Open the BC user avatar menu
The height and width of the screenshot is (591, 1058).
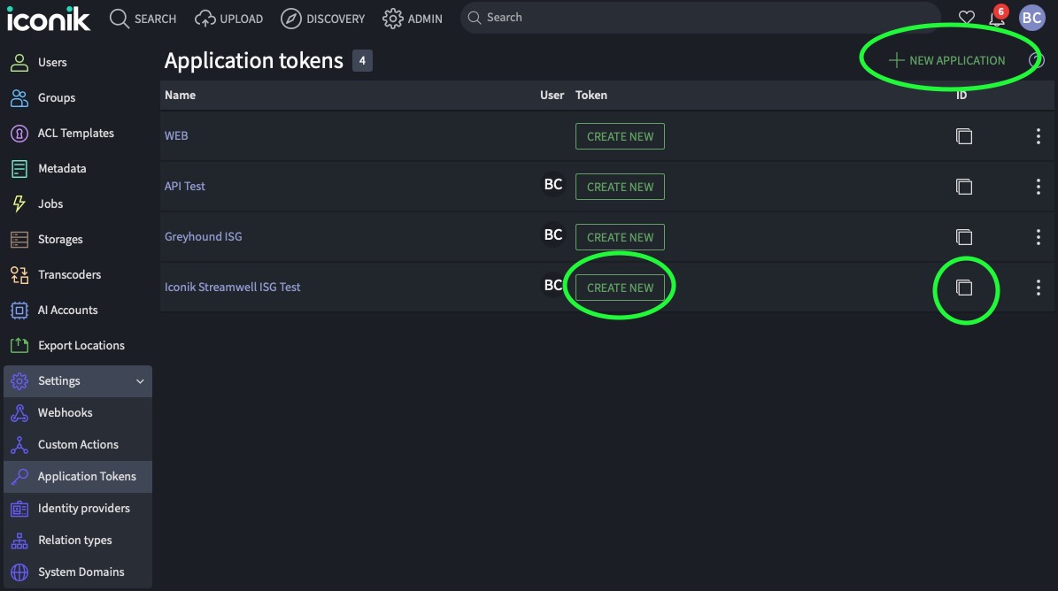tap(1031, 18)
